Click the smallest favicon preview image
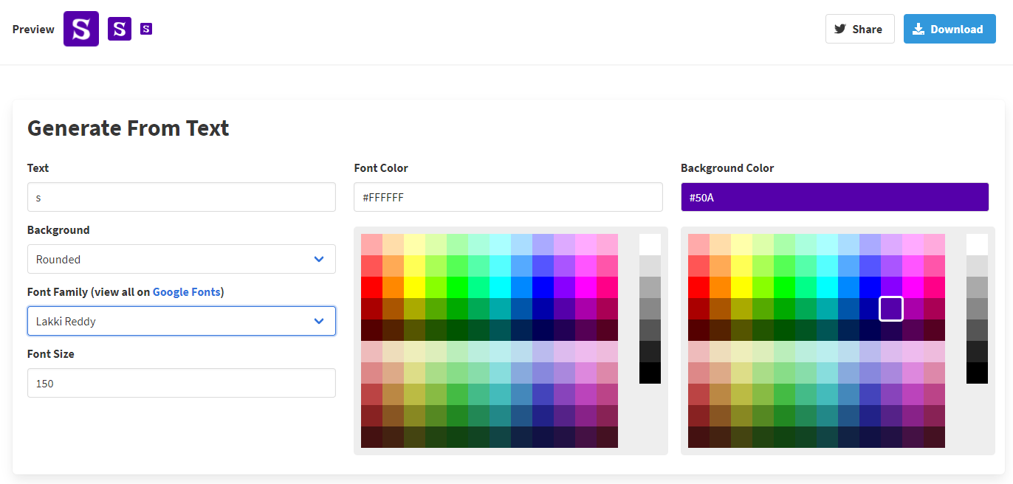The width and height of the screenshot is (1013, 484). pyautogui.click(x=146, y=29)
